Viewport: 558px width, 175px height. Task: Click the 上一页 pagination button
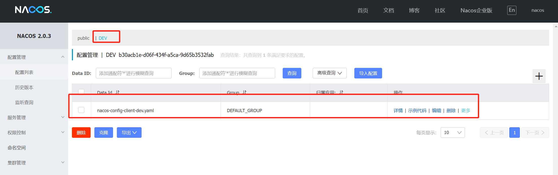[494, 133]
